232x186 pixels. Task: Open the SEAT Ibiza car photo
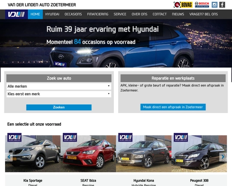coord(89,154)
